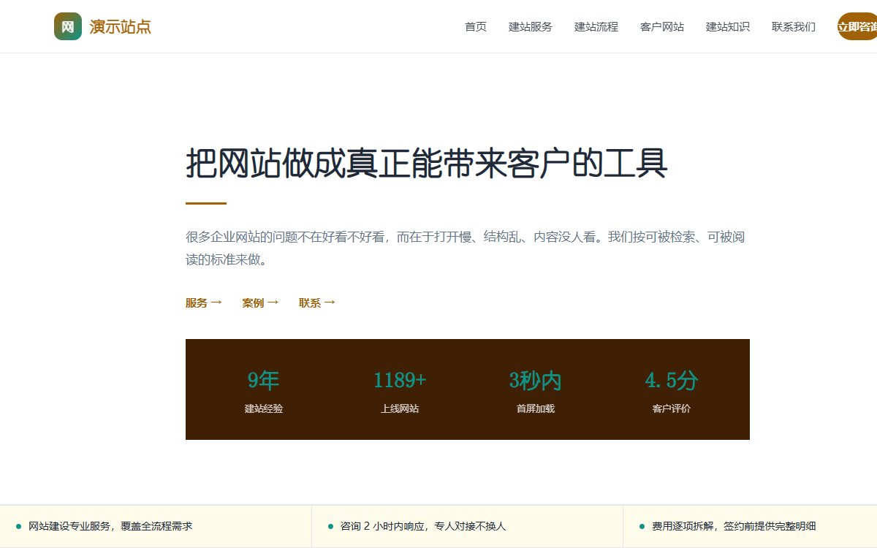Click the intro paragraph 很多企业网站的问题

(466, 248)
